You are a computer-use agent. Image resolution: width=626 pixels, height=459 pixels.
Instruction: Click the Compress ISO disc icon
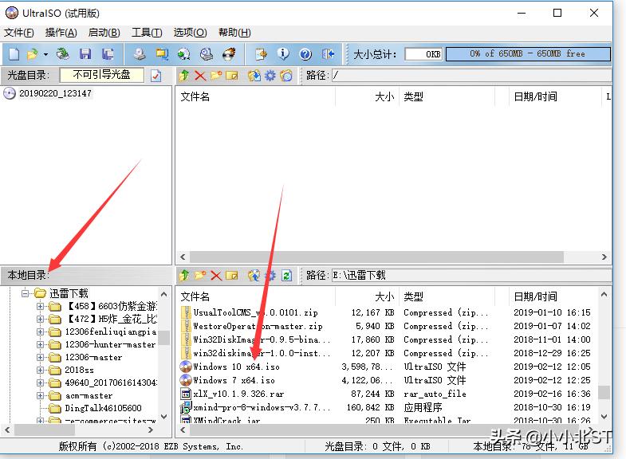[184, 54]
